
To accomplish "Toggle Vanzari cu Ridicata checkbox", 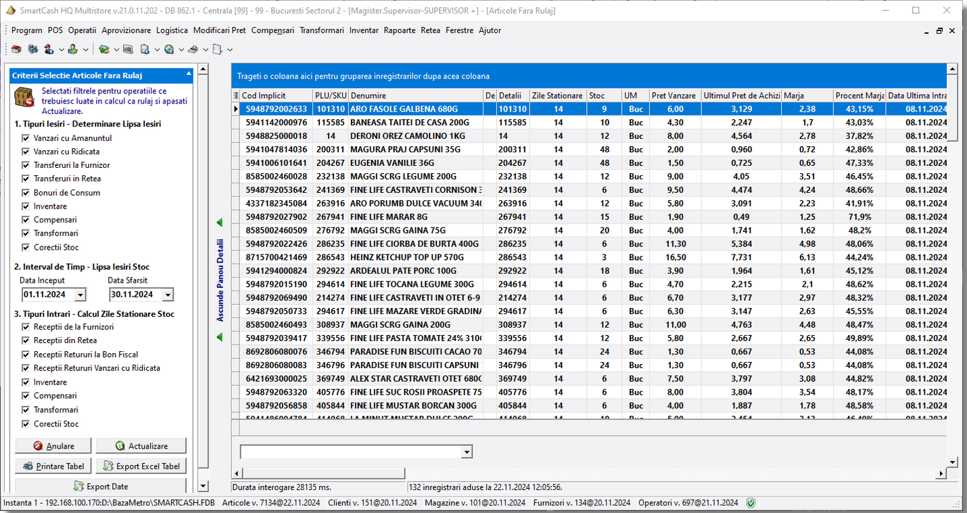I will pos(26,152).
